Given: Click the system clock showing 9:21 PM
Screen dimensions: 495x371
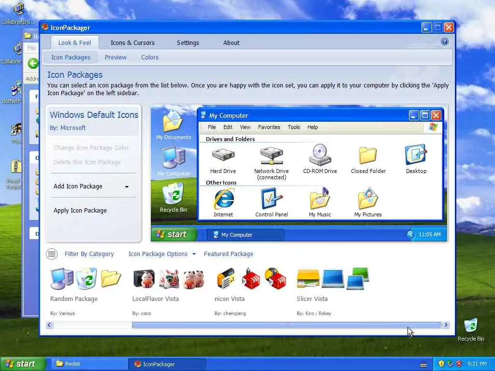Looking at the screenshot, I should [477, 364].
